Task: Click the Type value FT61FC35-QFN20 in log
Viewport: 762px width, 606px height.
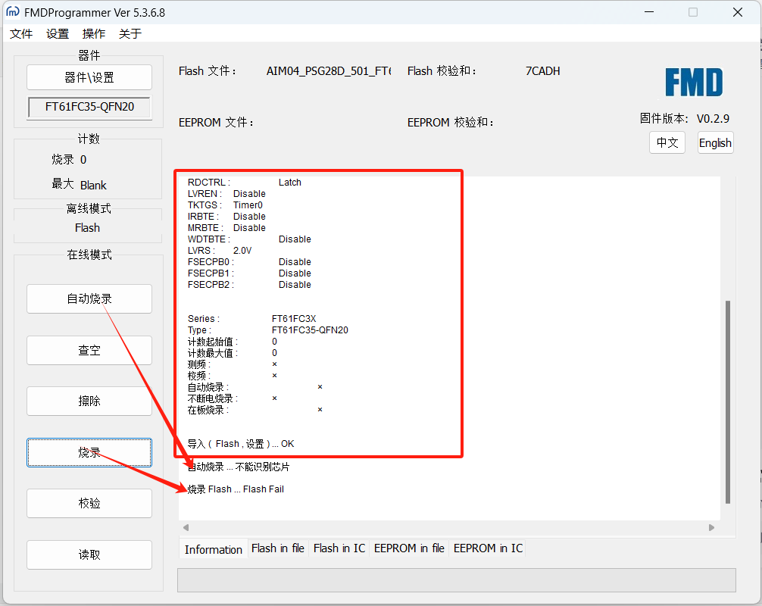Action: [310, 330]
